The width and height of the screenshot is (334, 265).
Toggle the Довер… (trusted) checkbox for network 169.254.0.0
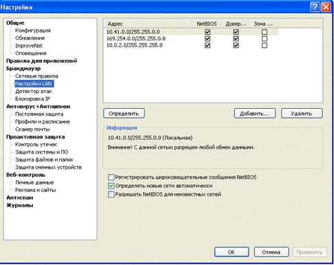(236, 39)
